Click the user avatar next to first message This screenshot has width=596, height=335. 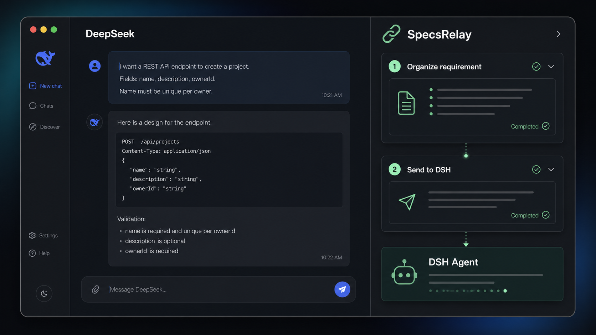tap(95, 66)
